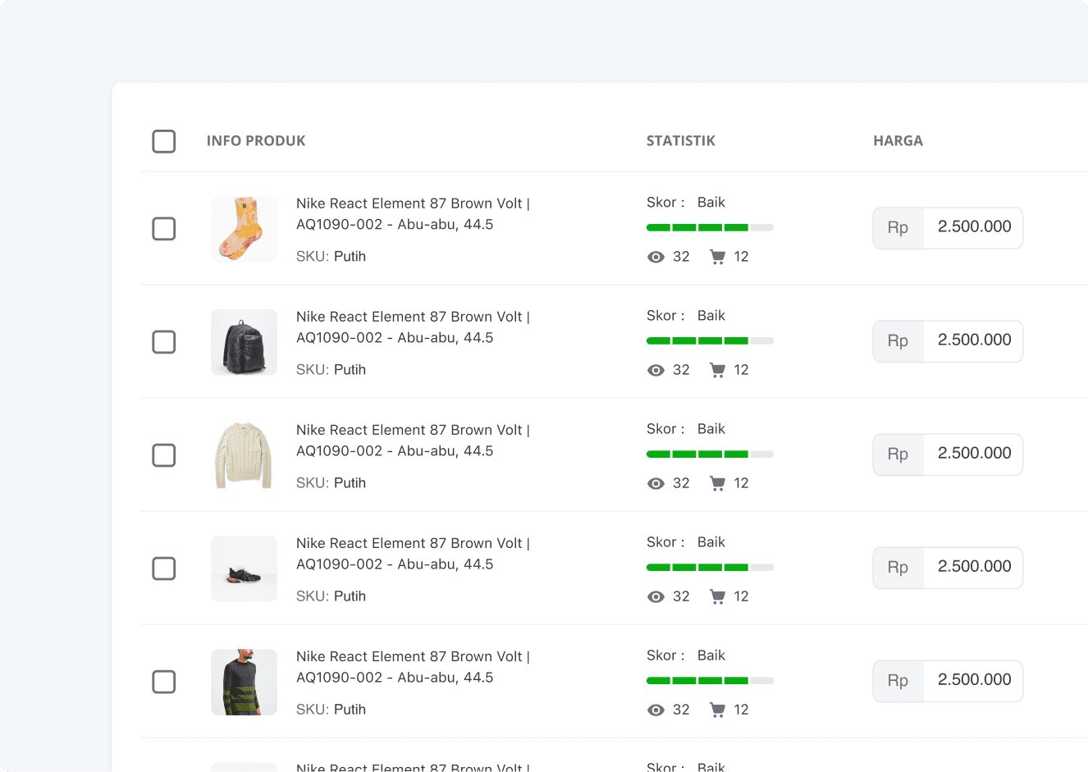1088x772 pixels.
Task: Focus the 2.500.000 price field for the backpack
Action: (x=973, y=340)
